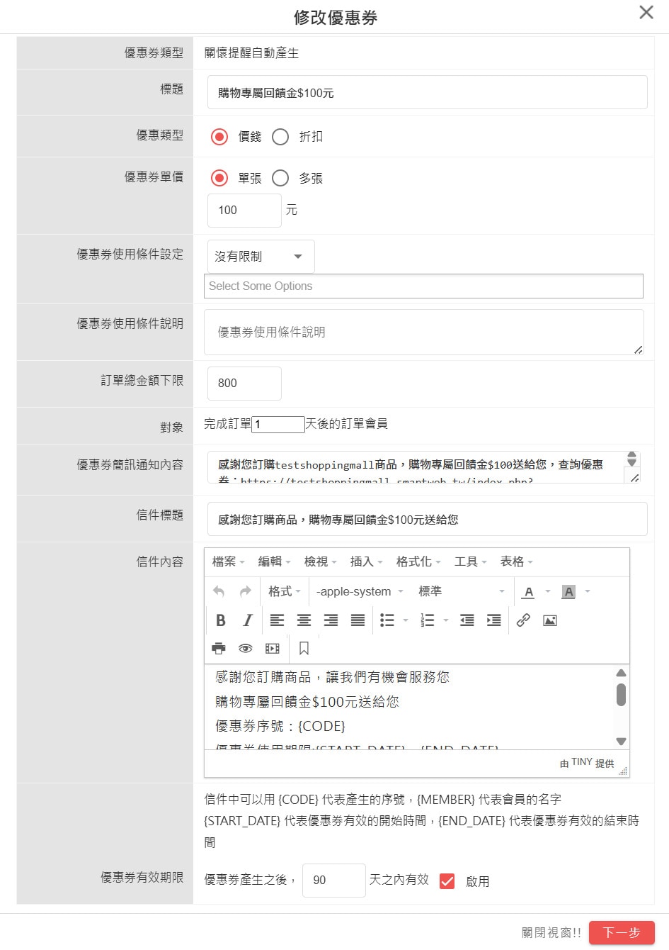
Task: Open the 檢視 menu
Action: click(320, 561)
